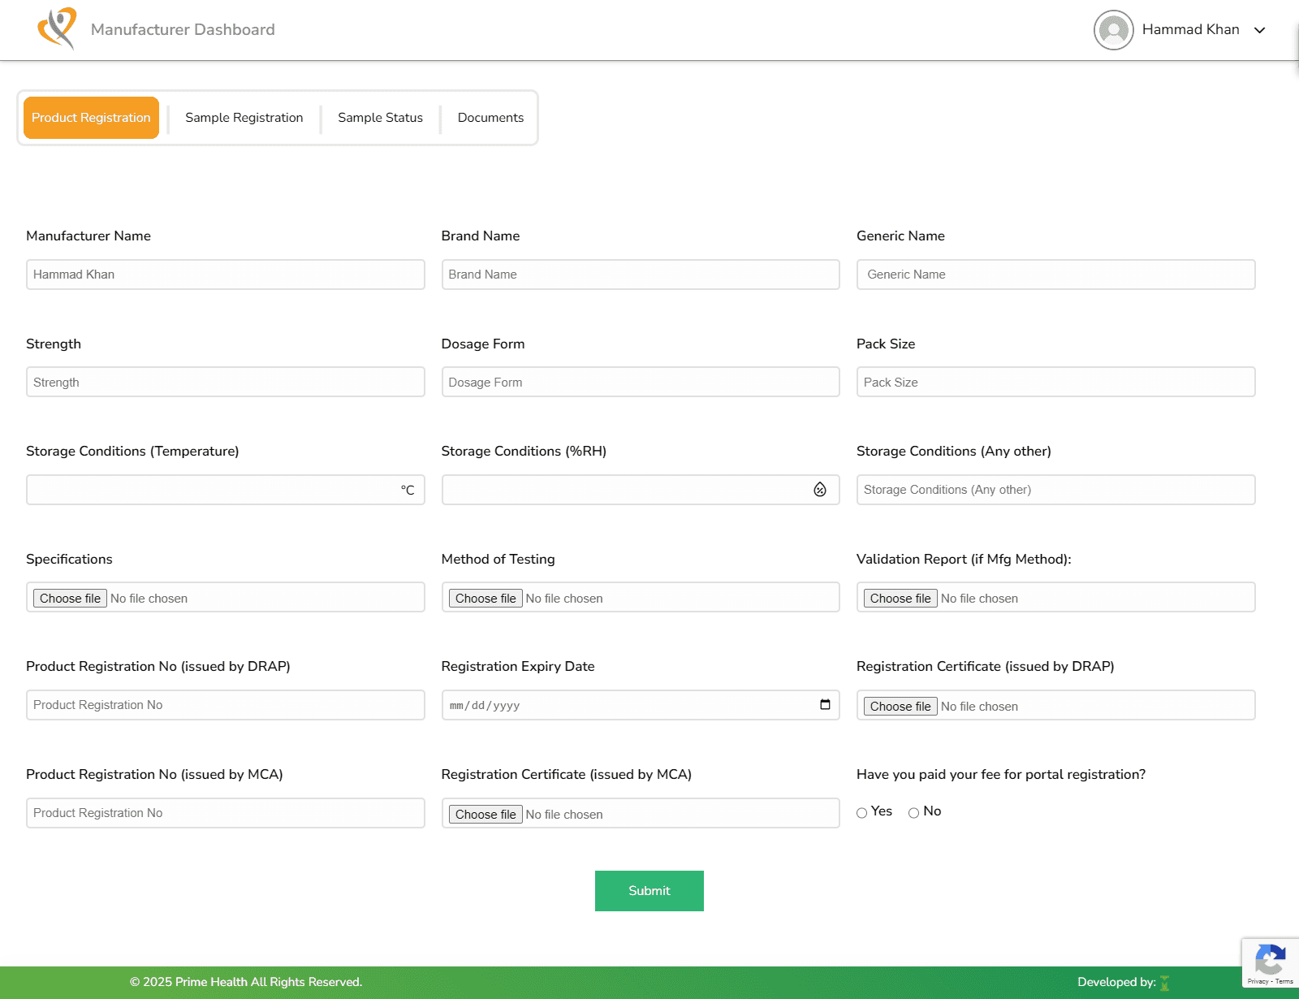Click the user avatar icon
1299x999 pixels.
coord(1114,30)
